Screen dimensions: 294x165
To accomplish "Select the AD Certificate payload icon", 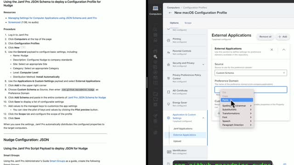I will pos(169,92).
